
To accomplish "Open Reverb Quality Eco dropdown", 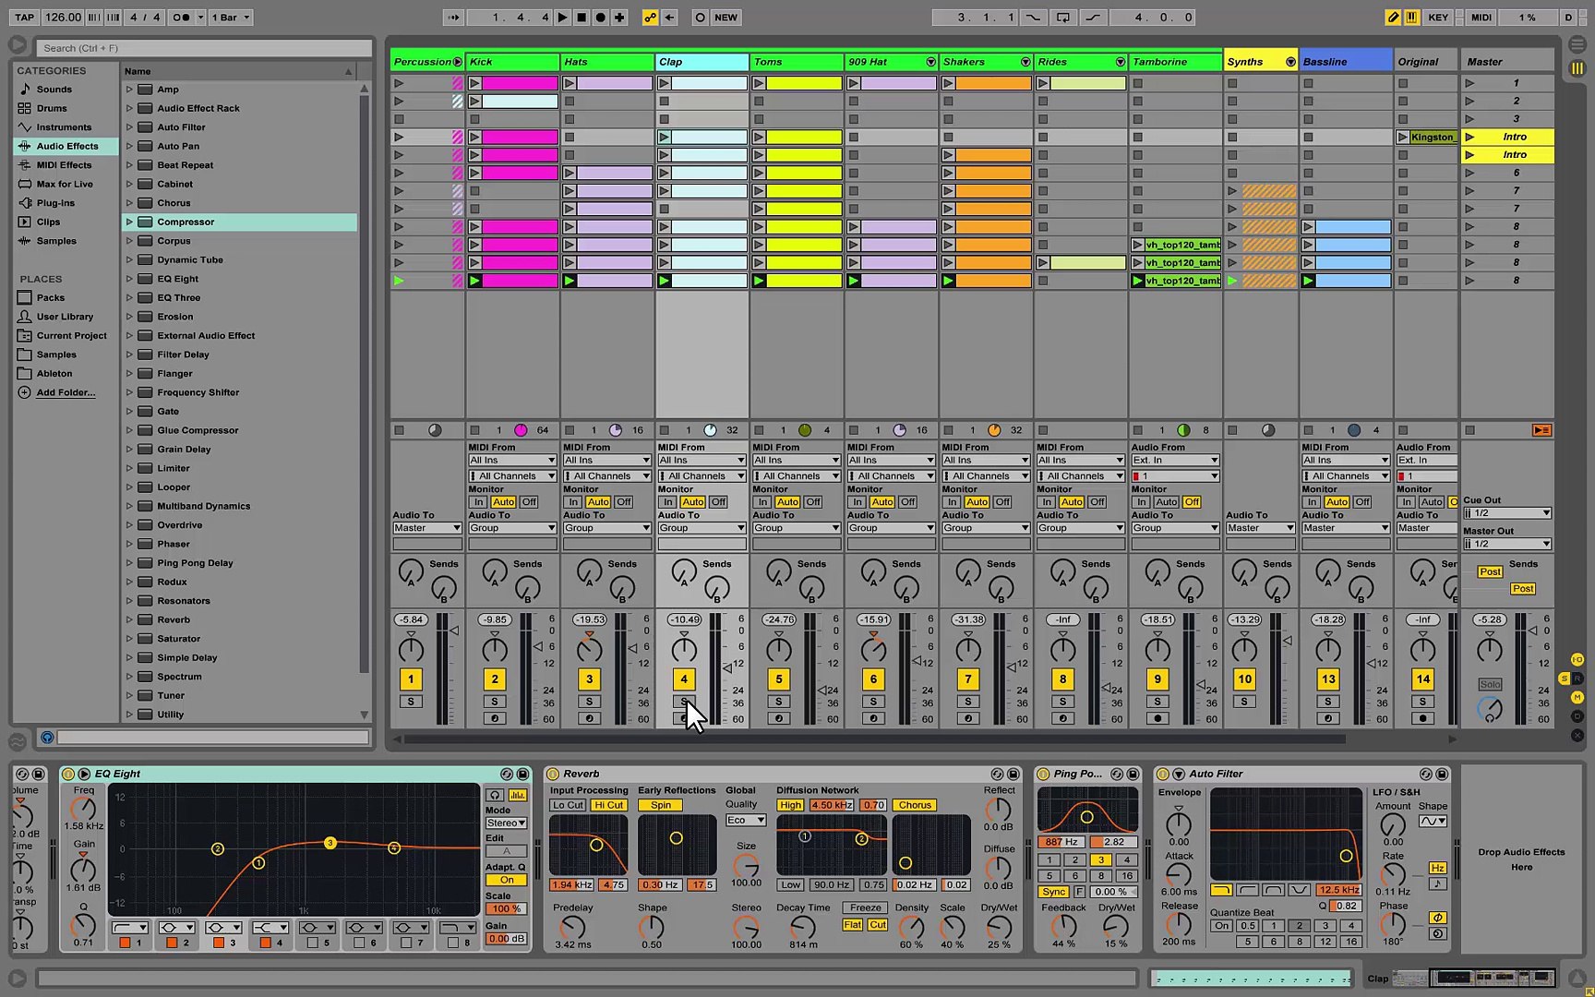I will (746, 820).
